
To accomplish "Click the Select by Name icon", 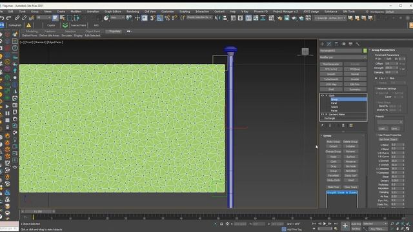I will [x=63, y=18].
